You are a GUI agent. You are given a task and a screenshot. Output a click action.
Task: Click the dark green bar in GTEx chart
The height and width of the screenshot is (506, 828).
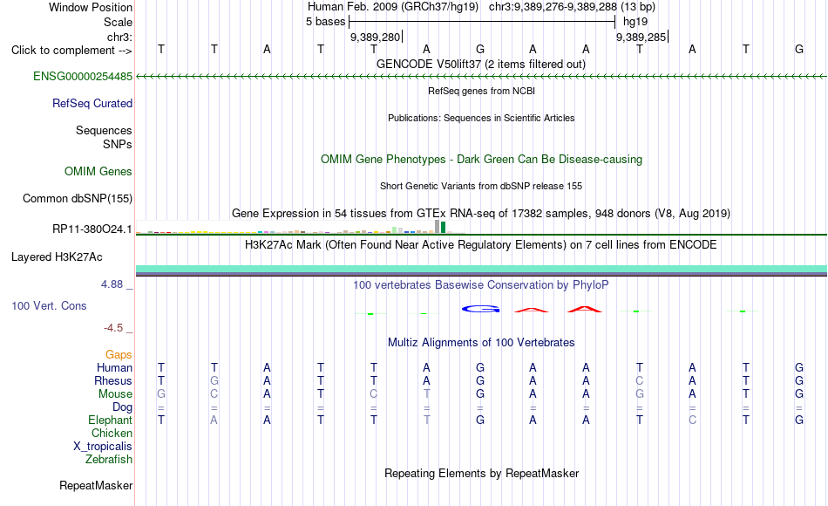[x=443, y=228]
